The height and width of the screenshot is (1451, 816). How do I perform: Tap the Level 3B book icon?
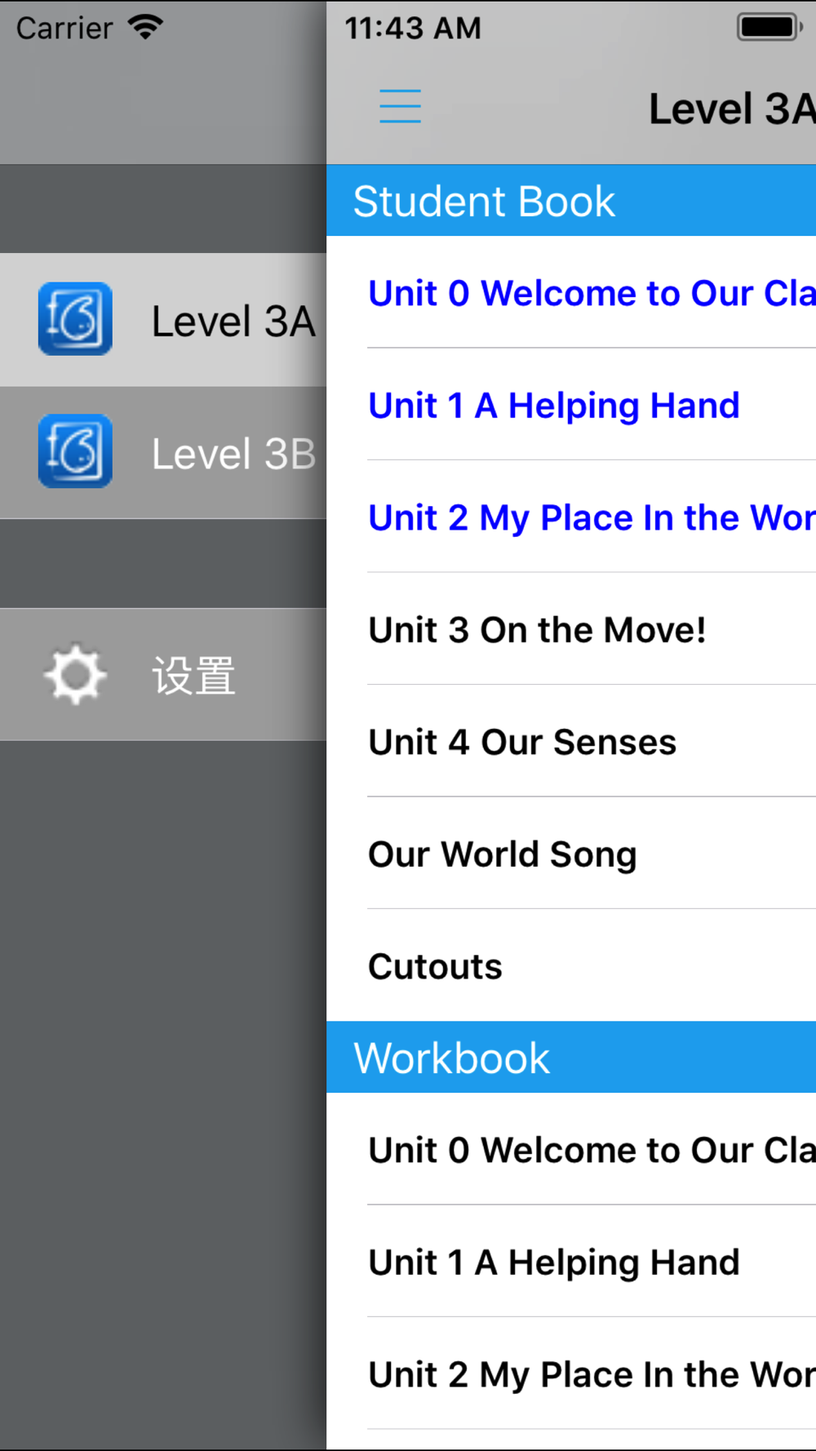(75, 451)
